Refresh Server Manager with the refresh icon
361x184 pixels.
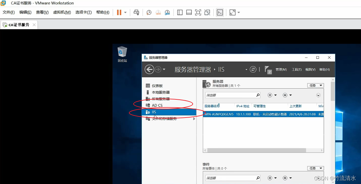pos(253,69)
